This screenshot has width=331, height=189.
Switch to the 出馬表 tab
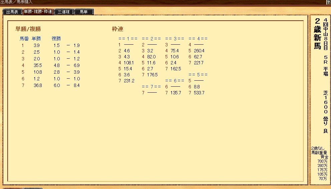pos(12,12)
